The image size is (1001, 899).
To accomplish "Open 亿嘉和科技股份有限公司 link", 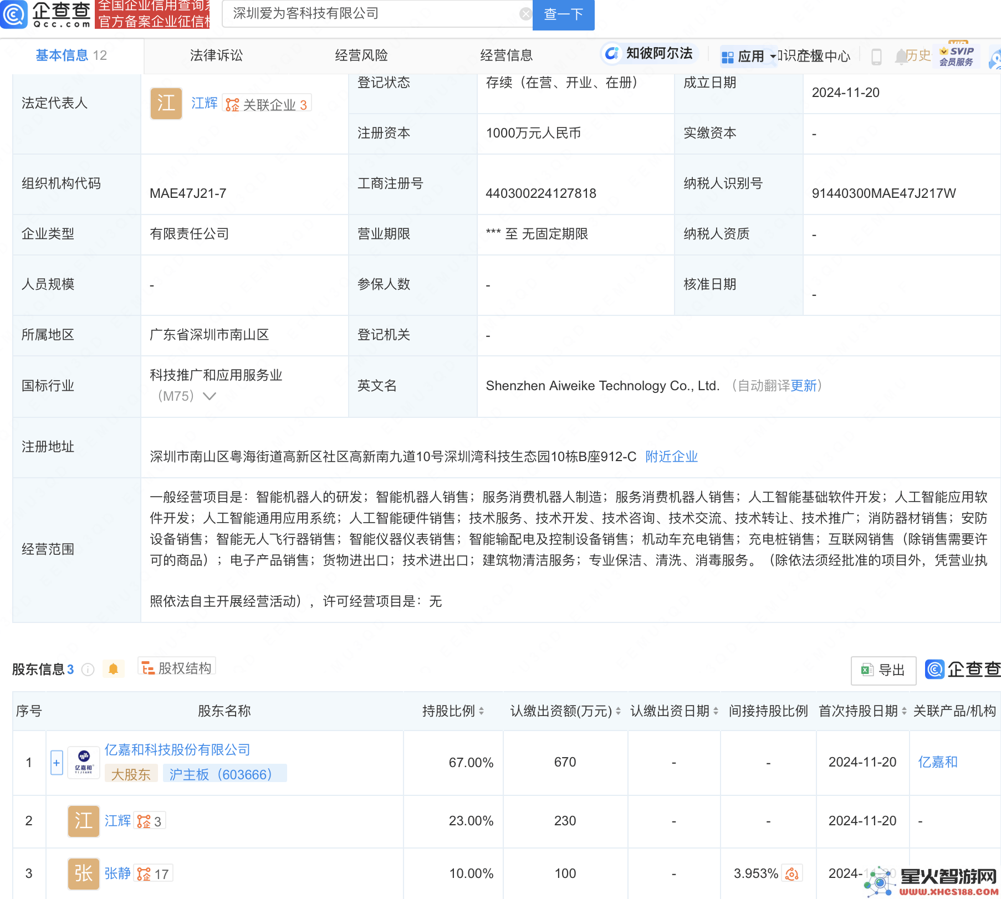I will click(x=177, y=750).
